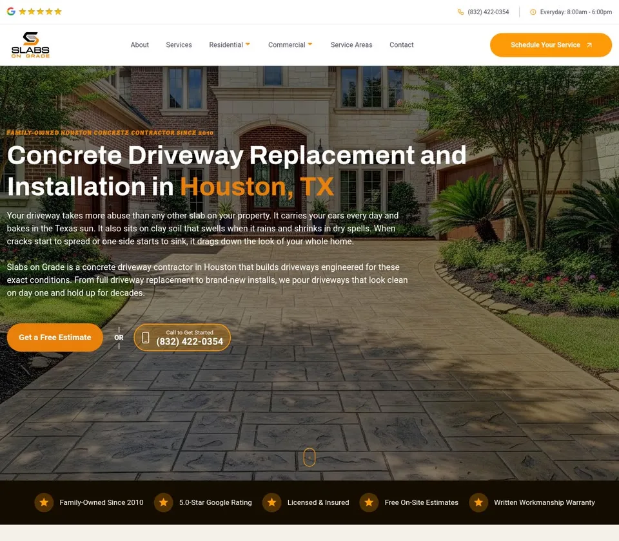Open the About menu item
Image resolution: width=619 pixels, height=541 pixels.
[140, 45]
